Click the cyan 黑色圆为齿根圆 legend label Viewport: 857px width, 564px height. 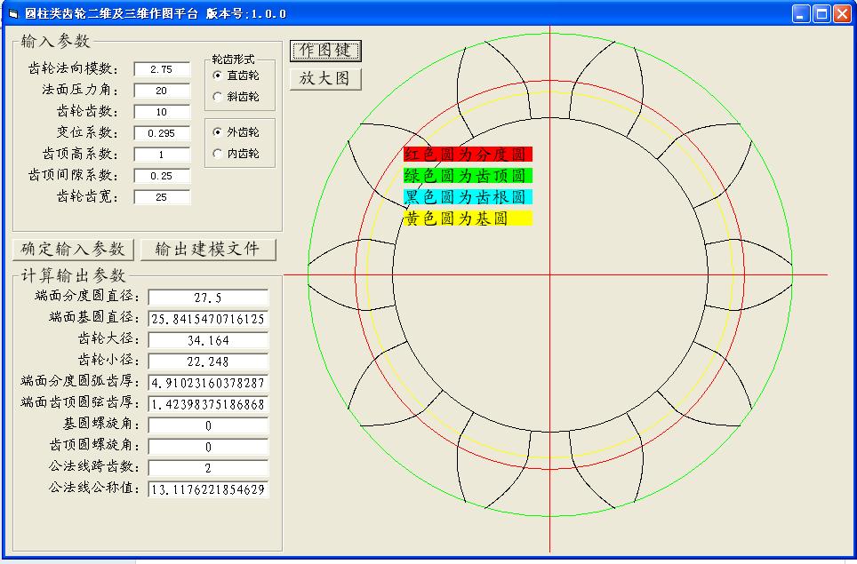[468, 196]
